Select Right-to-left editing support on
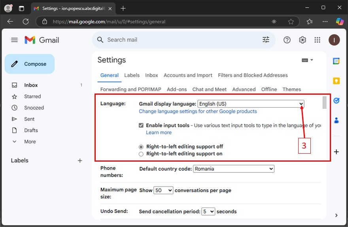This screenshot has height=227, width=348. 141,154
